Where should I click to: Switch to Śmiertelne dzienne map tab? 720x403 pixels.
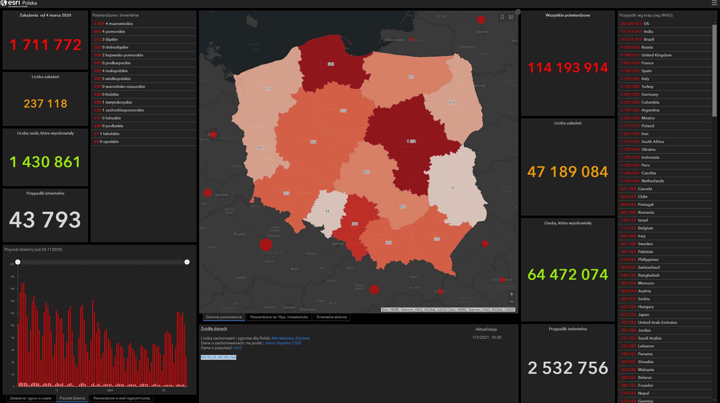point(331,317)
